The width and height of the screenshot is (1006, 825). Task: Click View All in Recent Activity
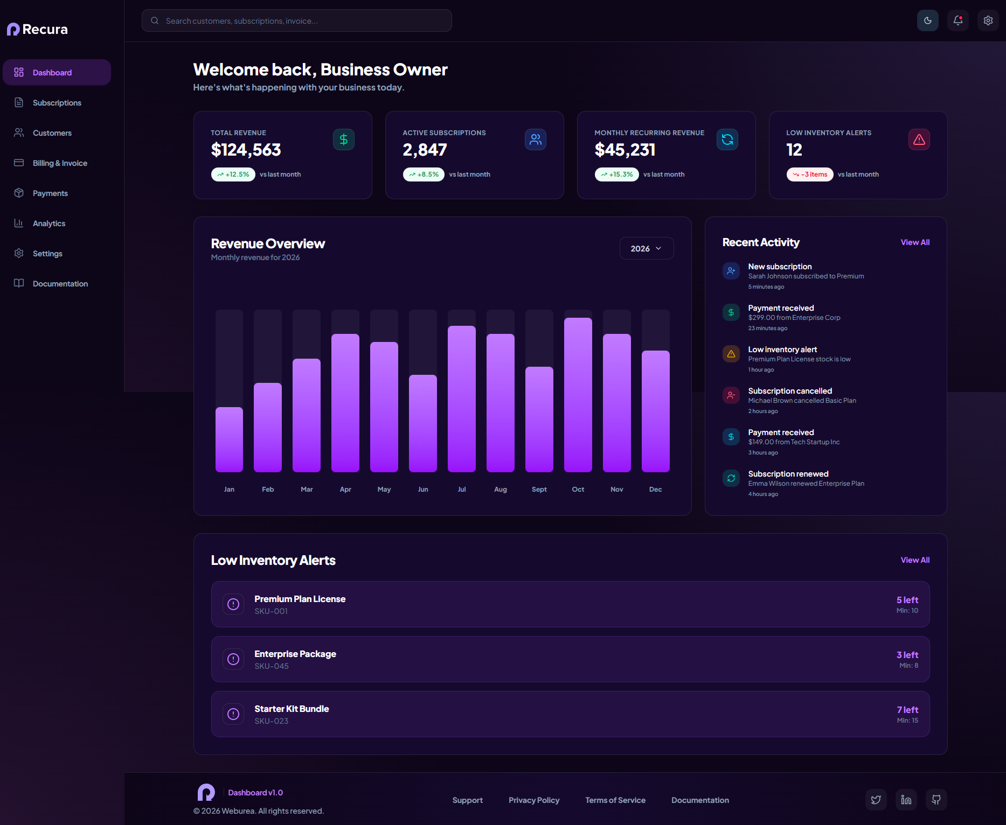[x=915, y=242]
